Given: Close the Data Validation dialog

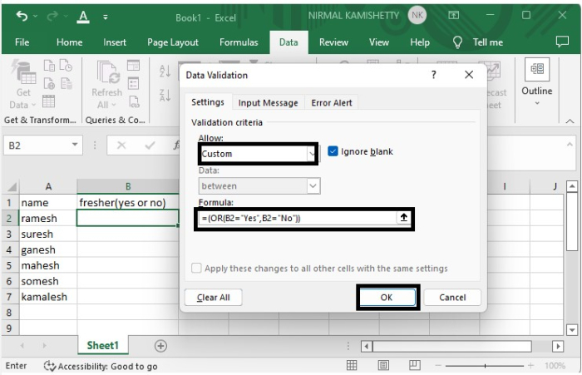Looking at the screenshot, I should point(469,75).
